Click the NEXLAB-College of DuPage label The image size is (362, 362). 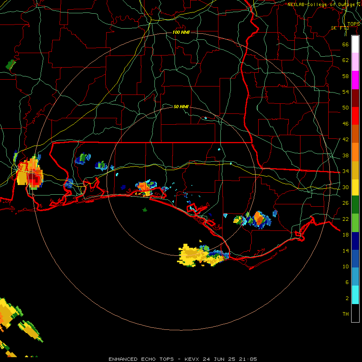click(x=323, y=4)
